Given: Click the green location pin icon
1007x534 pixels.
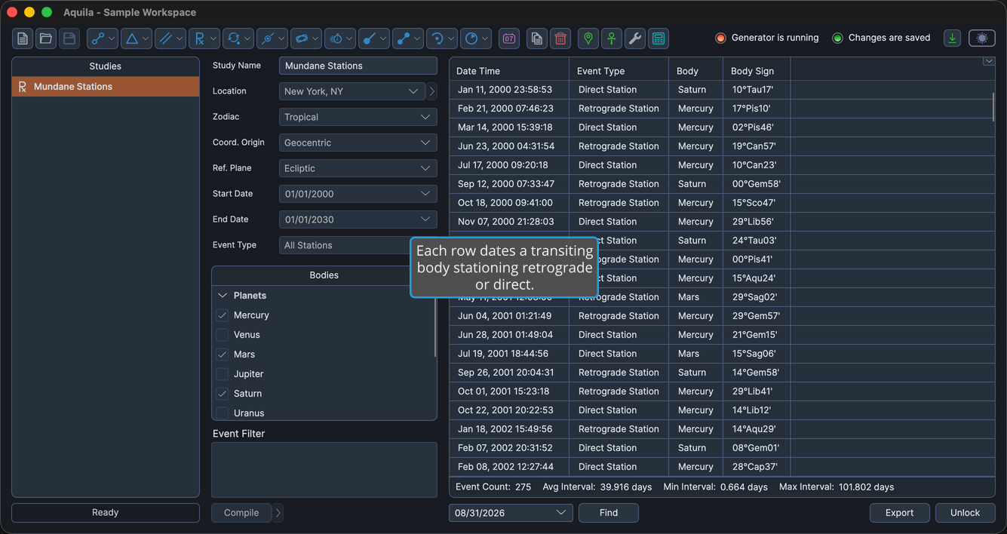Looking at the screenshot, I should tap(588, 38).
